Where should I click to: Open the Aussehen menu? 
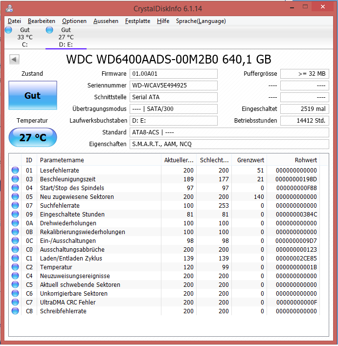click(106, 21)
